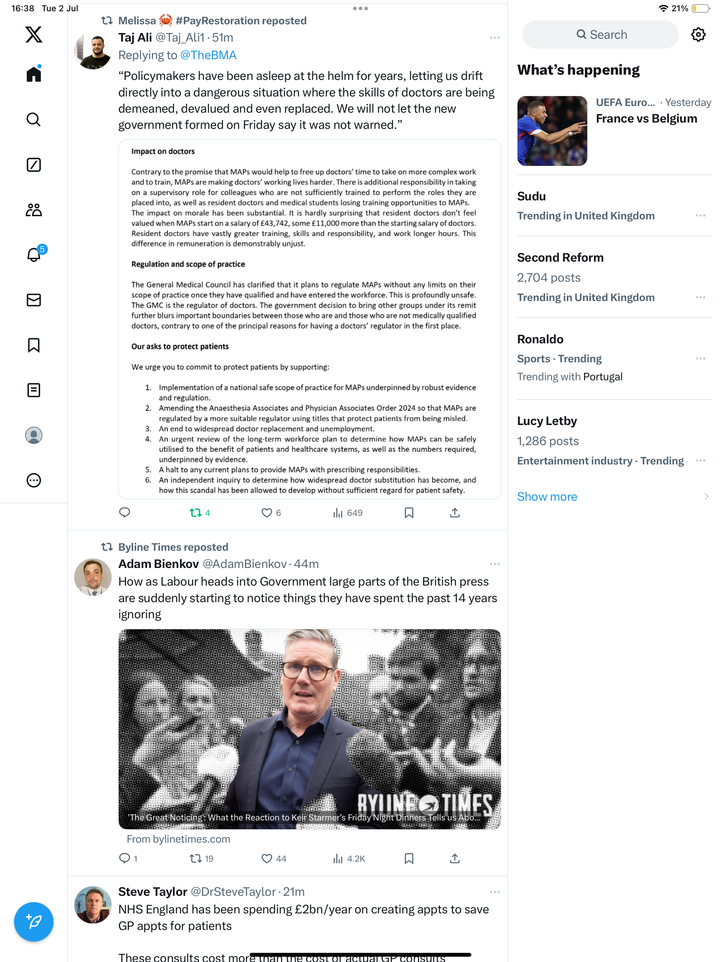The width and height of the screenshot is (721, 962).
Task: Open the @TheBMA mention link
Action: (208, 55)
